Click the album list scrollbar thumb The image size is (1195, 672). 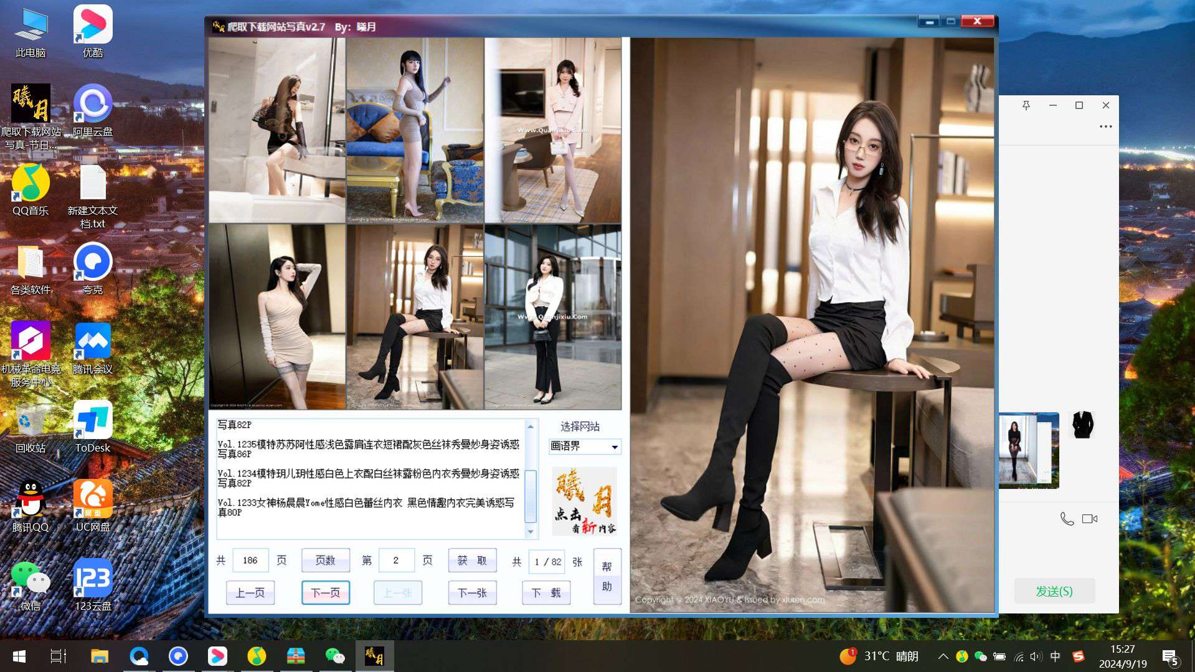click(531, 496)
